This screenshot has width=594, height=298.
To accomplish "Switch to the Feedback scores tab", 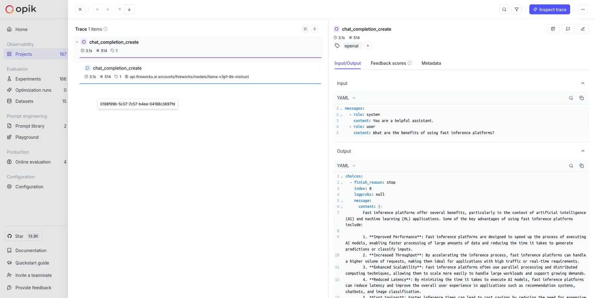I will [391, 63].
